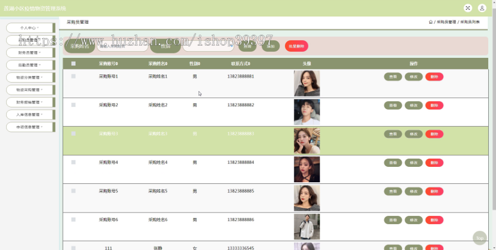
Task: Click the avatar thumbnail of 采购账号5
Action: [307, 198]
